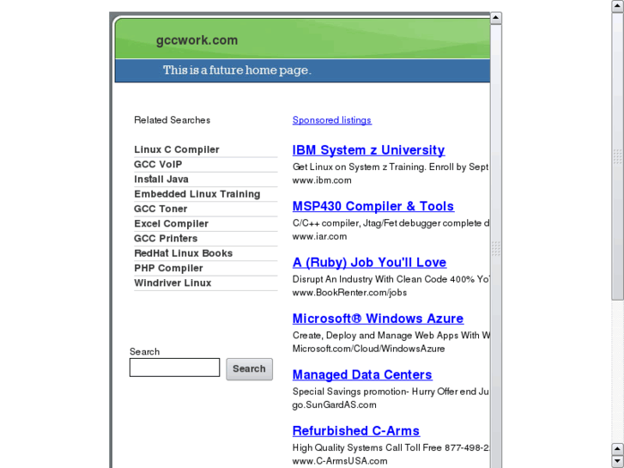
Task: Open RedHat Linux Books search
Action: coord(183,253)
